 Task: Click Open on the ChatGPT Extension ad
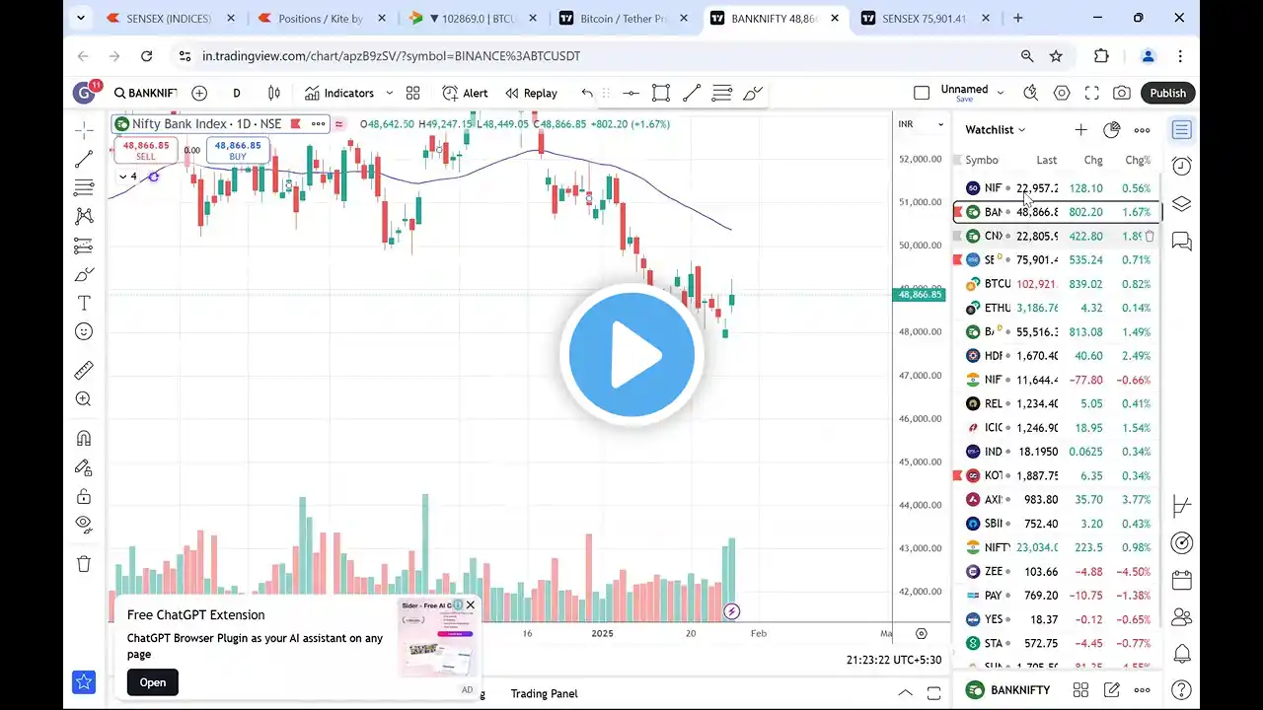(x=153, y=682)
